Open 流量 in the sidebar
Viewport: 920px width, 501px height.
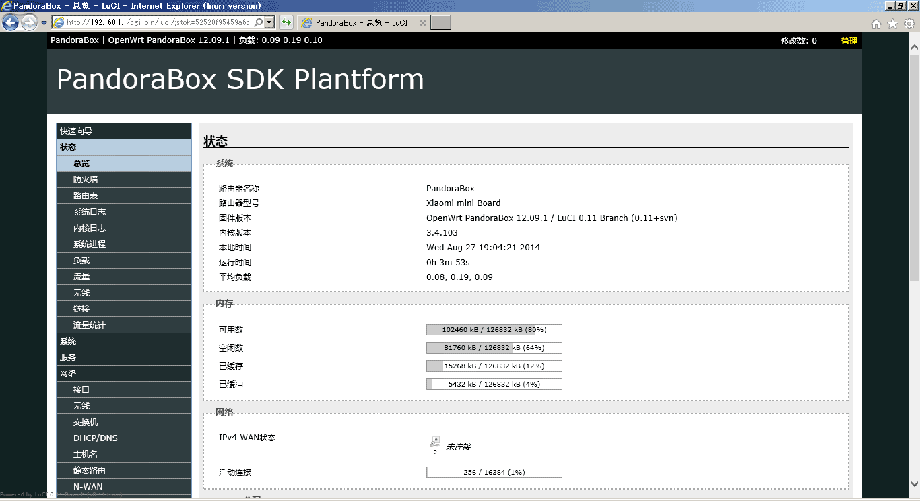124,276
